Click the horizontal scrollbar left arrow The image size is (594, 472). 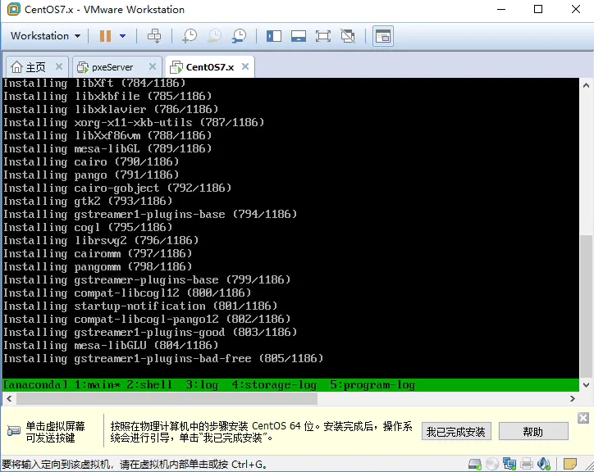tap(9, 398)
